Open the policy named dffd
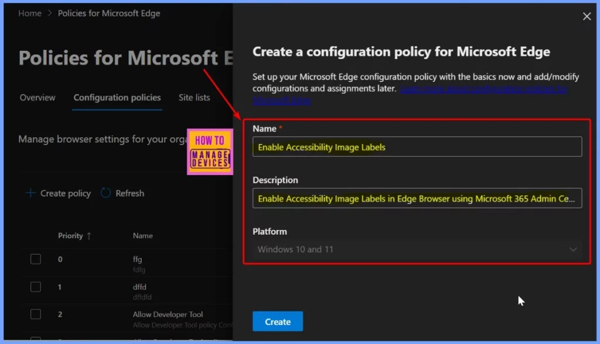 pos(139,287)
